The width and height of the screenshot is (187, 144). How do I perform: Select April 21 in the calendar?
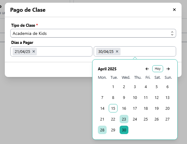coord(102,119)
